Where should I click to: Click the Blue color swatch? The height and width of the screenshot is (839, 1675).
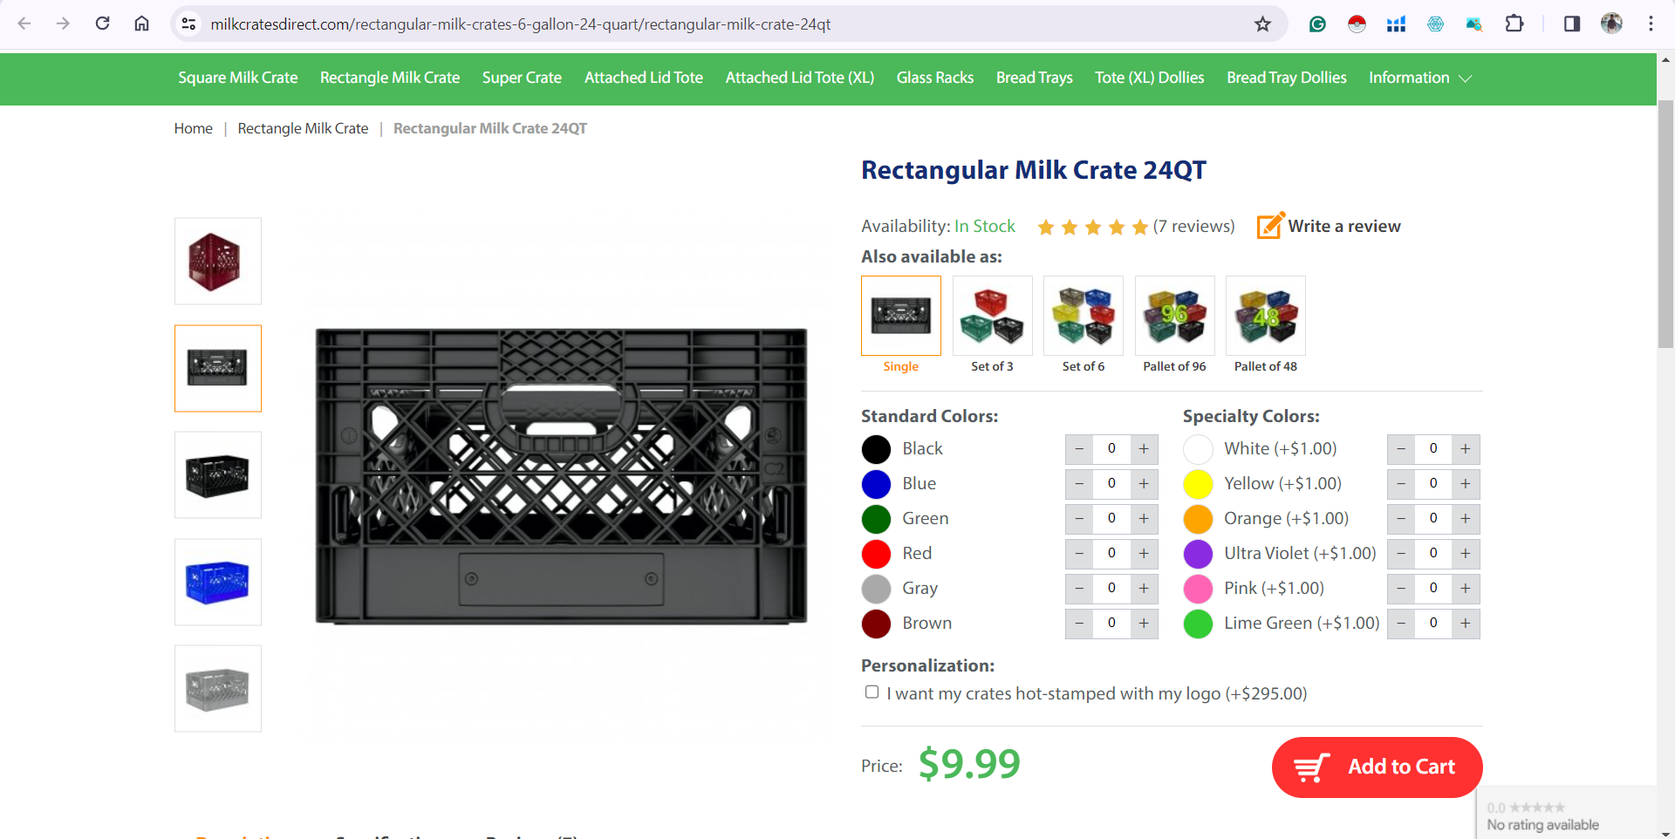pos(876,484)
